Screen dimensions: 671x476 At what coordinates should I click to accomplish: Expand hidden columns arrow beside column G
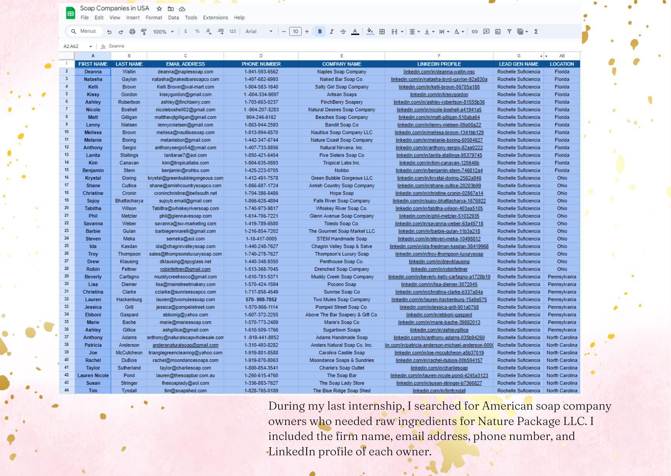coord(541,56)
